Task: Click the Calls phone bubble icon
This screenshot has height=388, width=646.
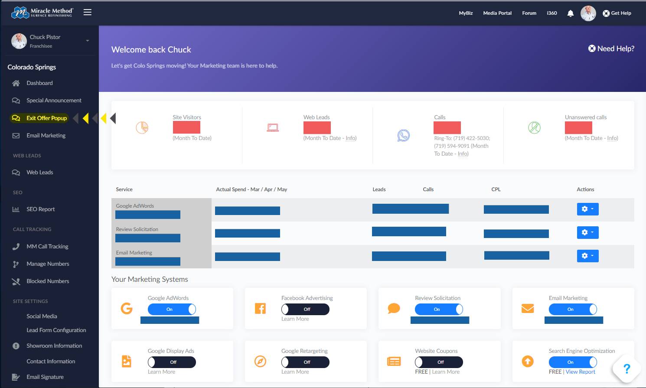Action: (x=404, y=136)
